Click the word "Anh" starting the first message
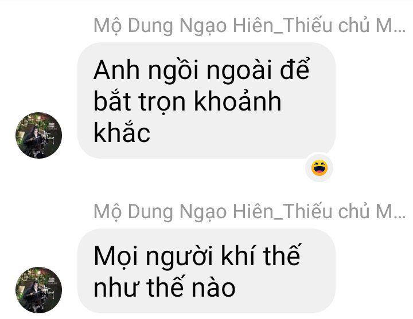Image resolution: width=413 pixels, height=319 pixels. point(116,70)
